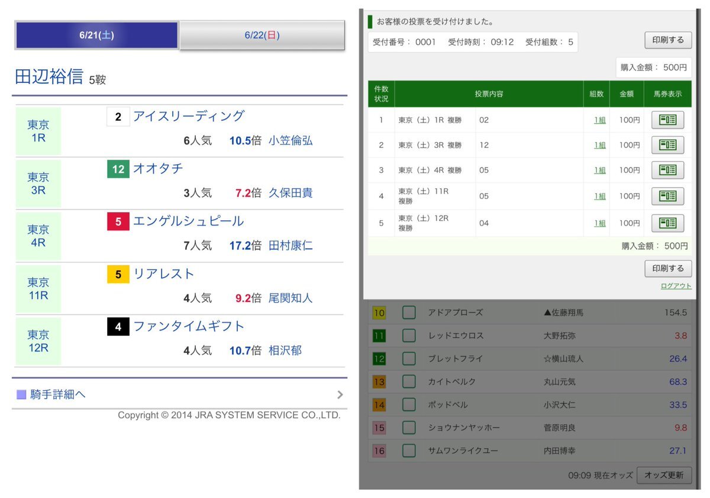
Task: Click horse number 12 badge for オオタチ
Action: tap(118, 169)
